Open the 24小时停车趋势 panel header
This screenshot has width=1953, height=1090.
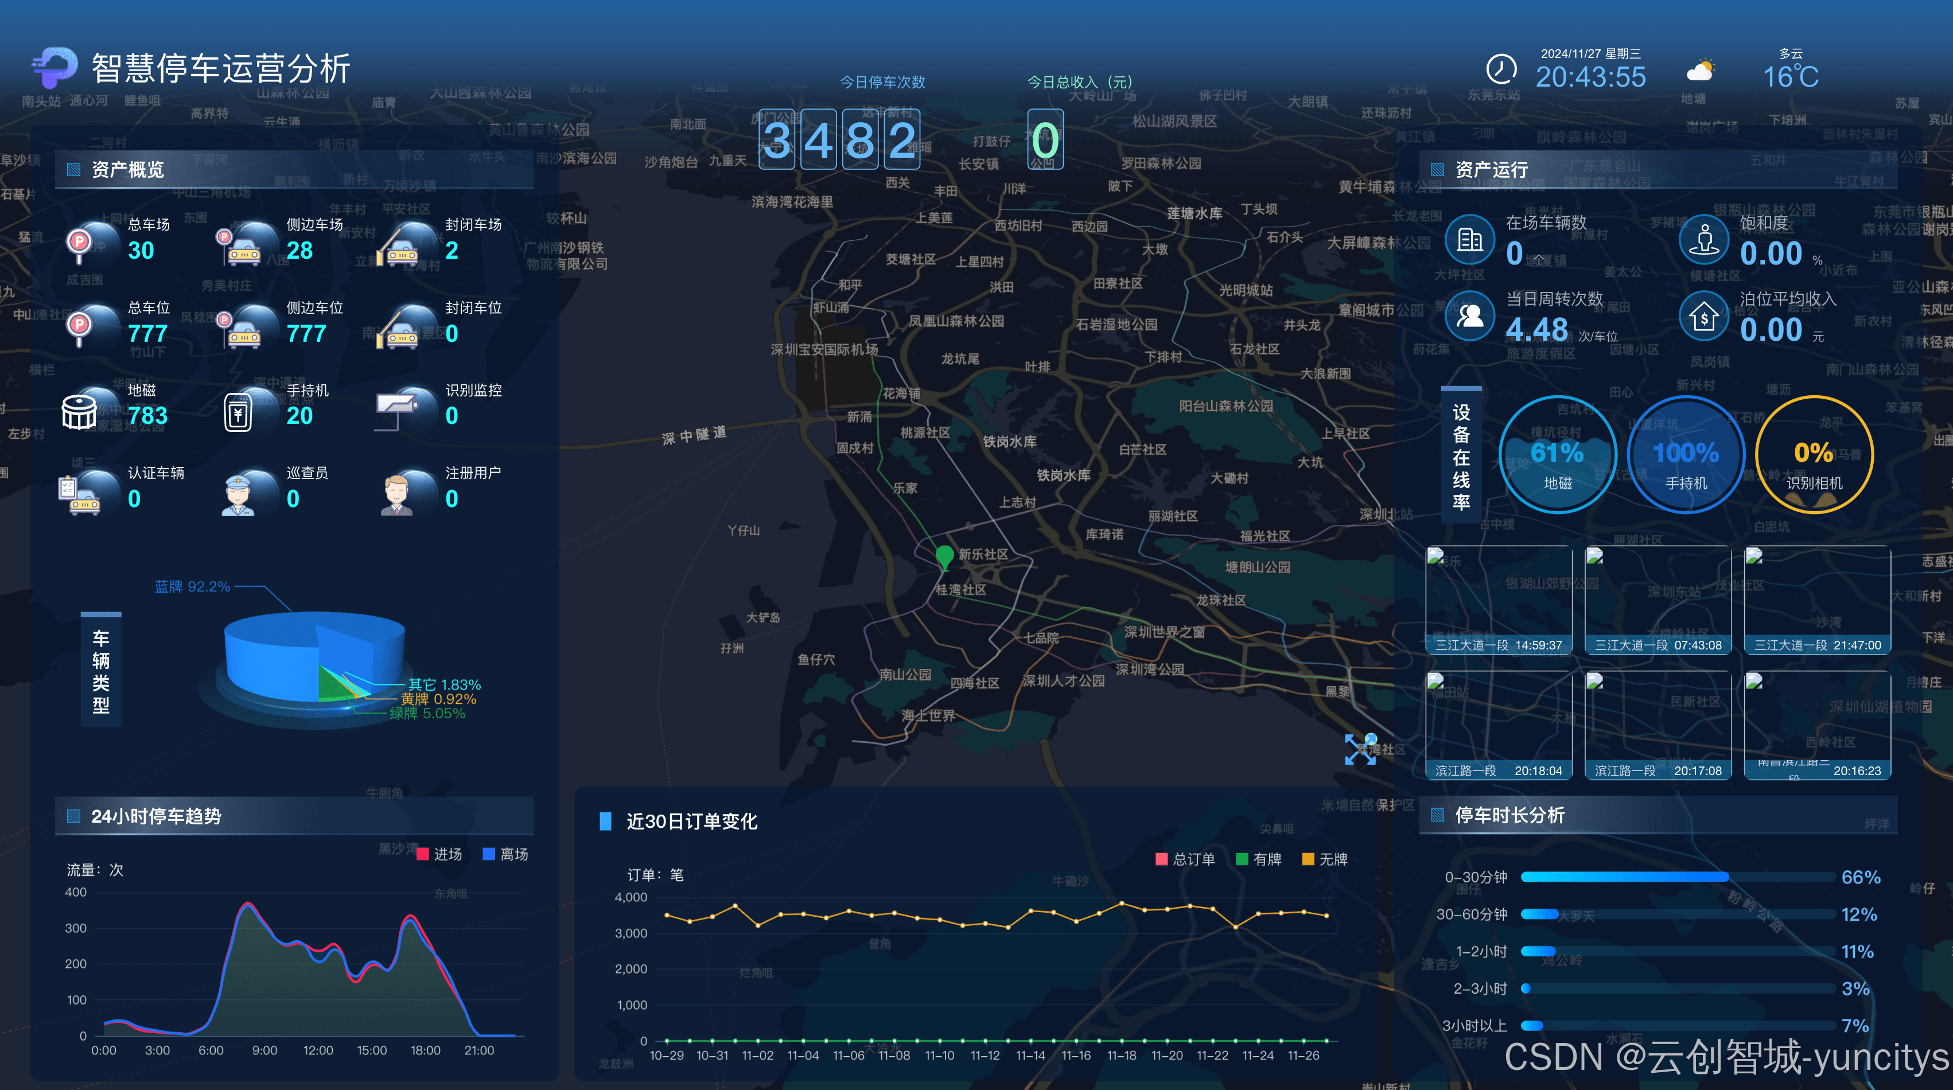tap(294, 816)
